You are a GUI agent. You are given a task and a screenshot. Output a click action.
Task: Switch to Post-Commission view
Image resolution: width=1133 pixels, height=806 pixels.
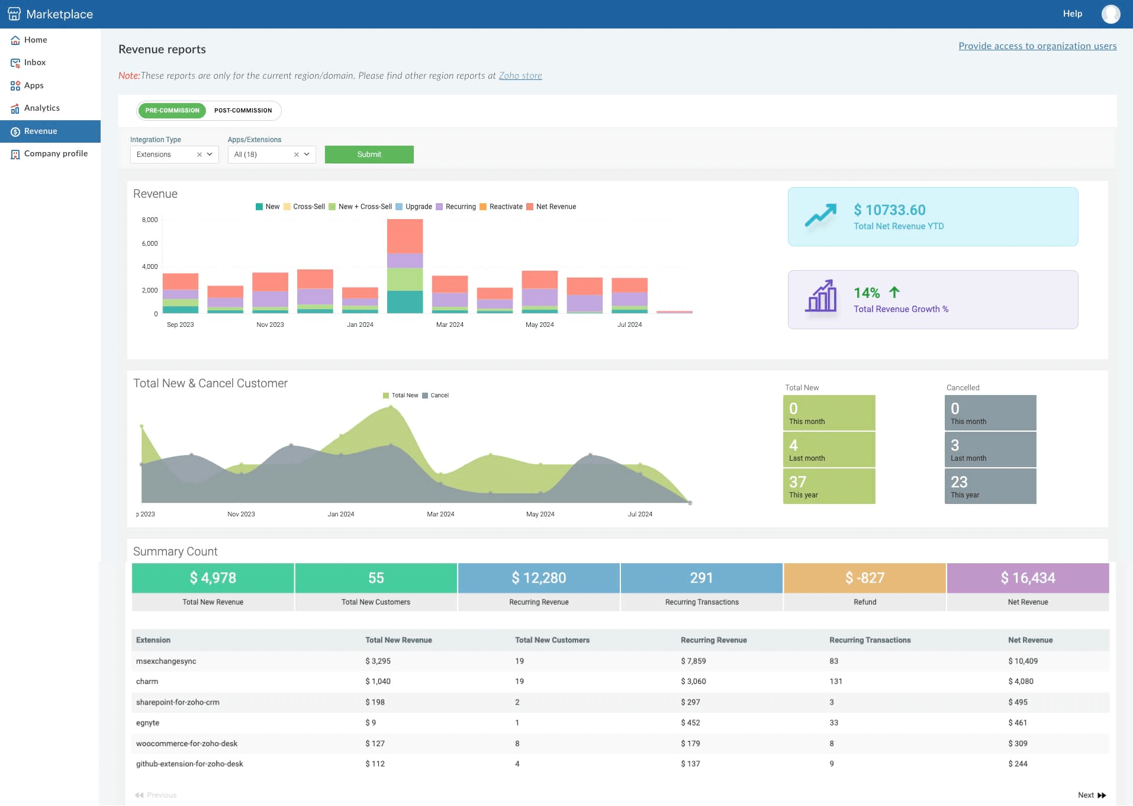click(243, 111)
